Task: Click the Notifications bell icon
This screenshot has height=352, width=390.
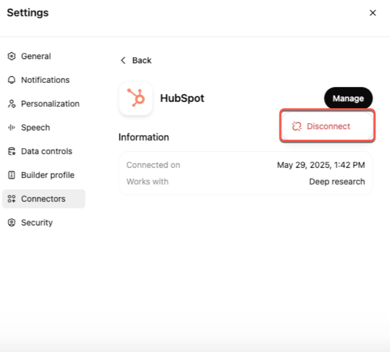Action: tap(11, 80)
